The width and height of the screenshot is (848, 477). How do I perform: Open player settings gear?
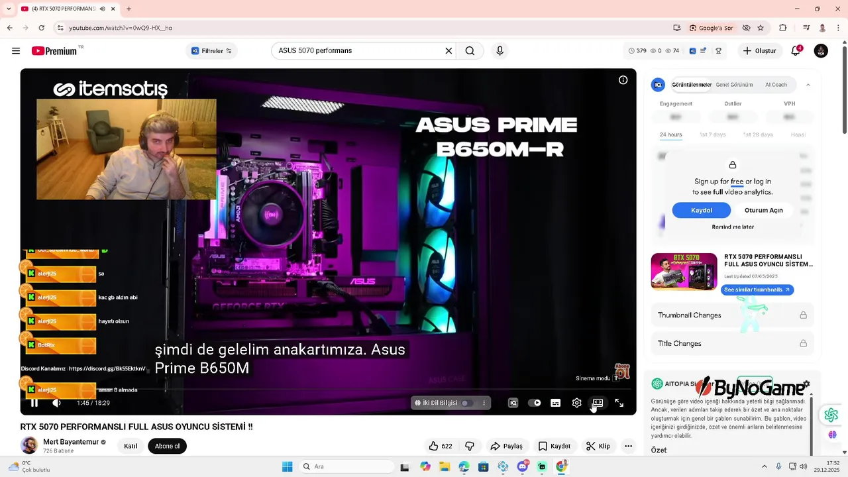coord(577,403)
